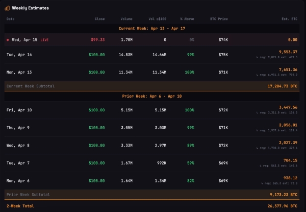This screenshot has height=212, width=306.
Task: Click the bar chart icon beside Weekly Estimates
Action: (7, 8)
